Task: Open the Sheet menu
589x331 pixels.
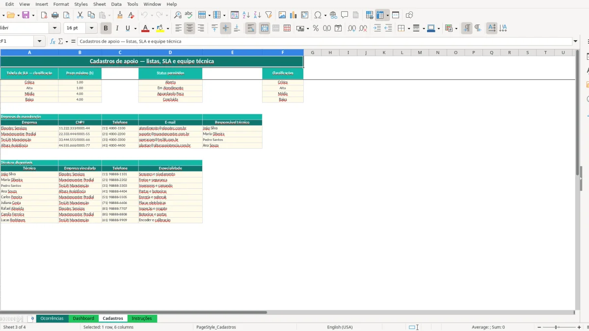Action: (100, 4)
